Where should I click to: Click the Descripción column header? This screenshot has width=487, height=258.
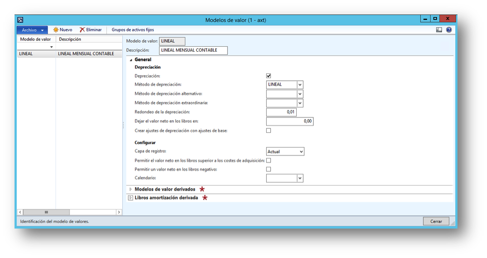(x=89, y=39)
